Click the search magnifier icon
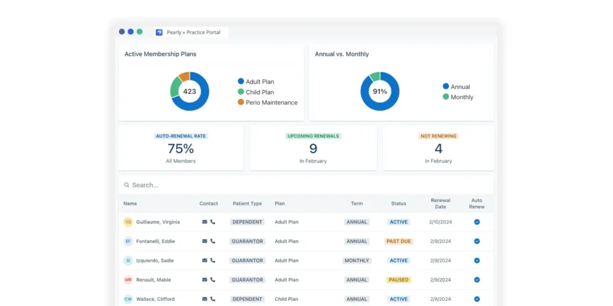Viewport: 613px width, 306px height. point(127,185)
